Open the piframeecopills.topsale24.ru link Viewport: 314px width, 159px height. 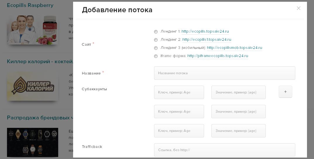[218, 56]
